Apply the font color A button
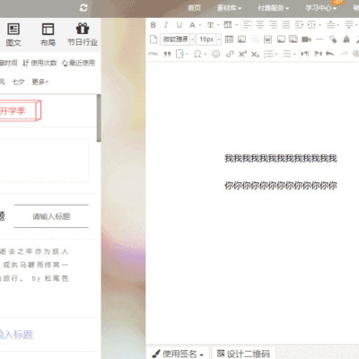This screenshot has height=359, width=359. tap(192, 25)
